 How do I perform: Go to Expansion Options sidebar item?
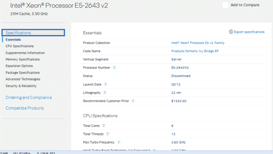[x=19, y=66]
